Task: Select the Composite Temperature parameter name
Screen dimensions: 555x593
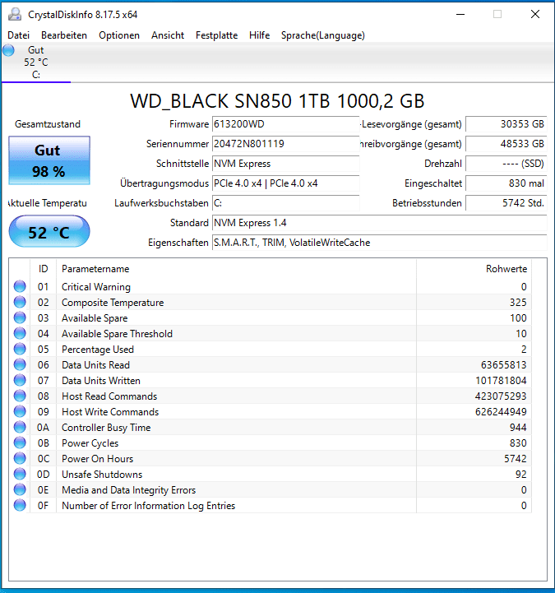Action: (x=113, y=303)
